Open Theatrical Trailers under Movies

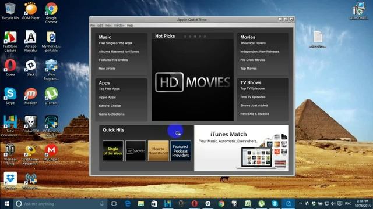coord(253,43)
